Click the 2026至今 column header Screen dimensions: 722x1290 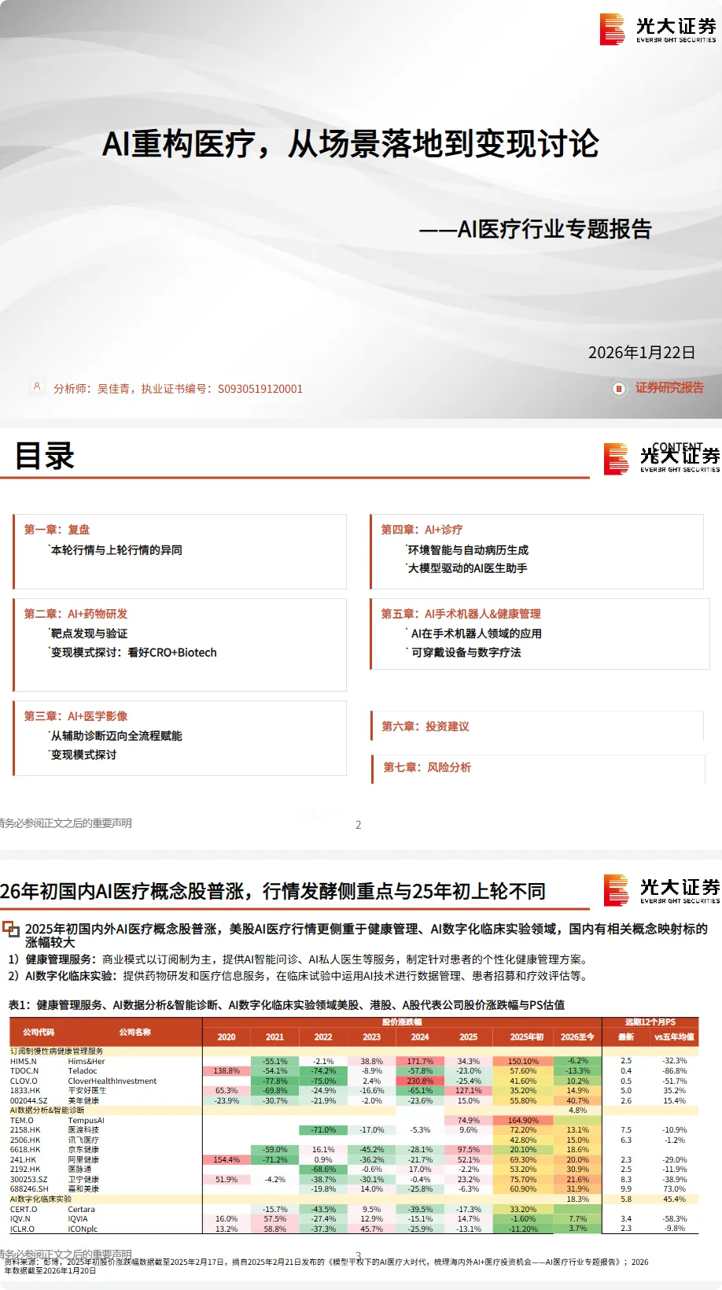[577, 1037]
